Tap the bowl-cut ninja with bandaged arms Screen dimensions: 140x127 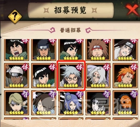(x=43, y=76)
